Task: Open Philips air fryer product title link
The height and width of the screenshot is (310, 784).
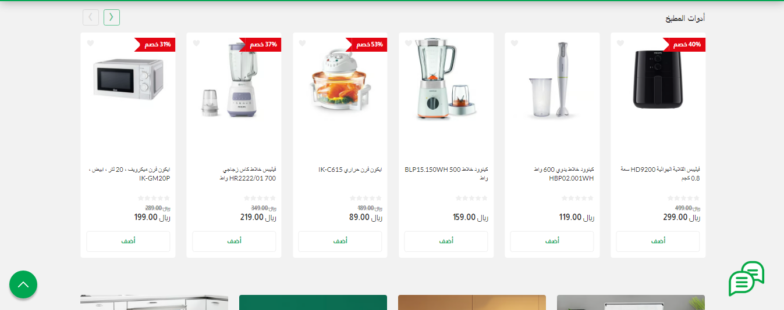Action: coord(660,174)
